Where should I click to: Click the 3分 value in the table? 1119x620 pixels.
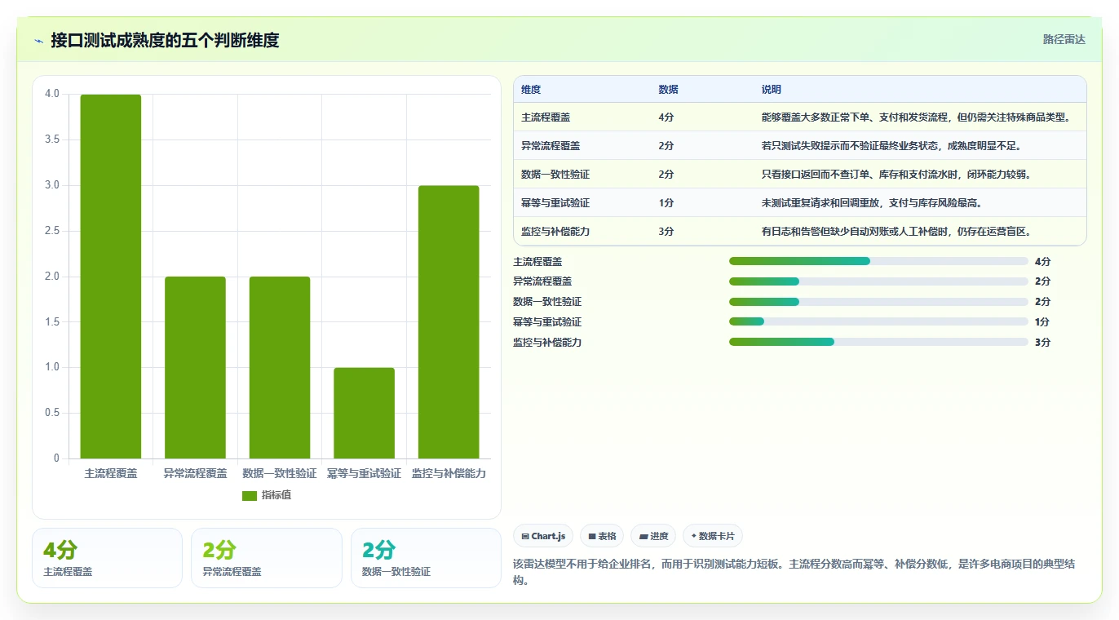(x=666, y=232)
